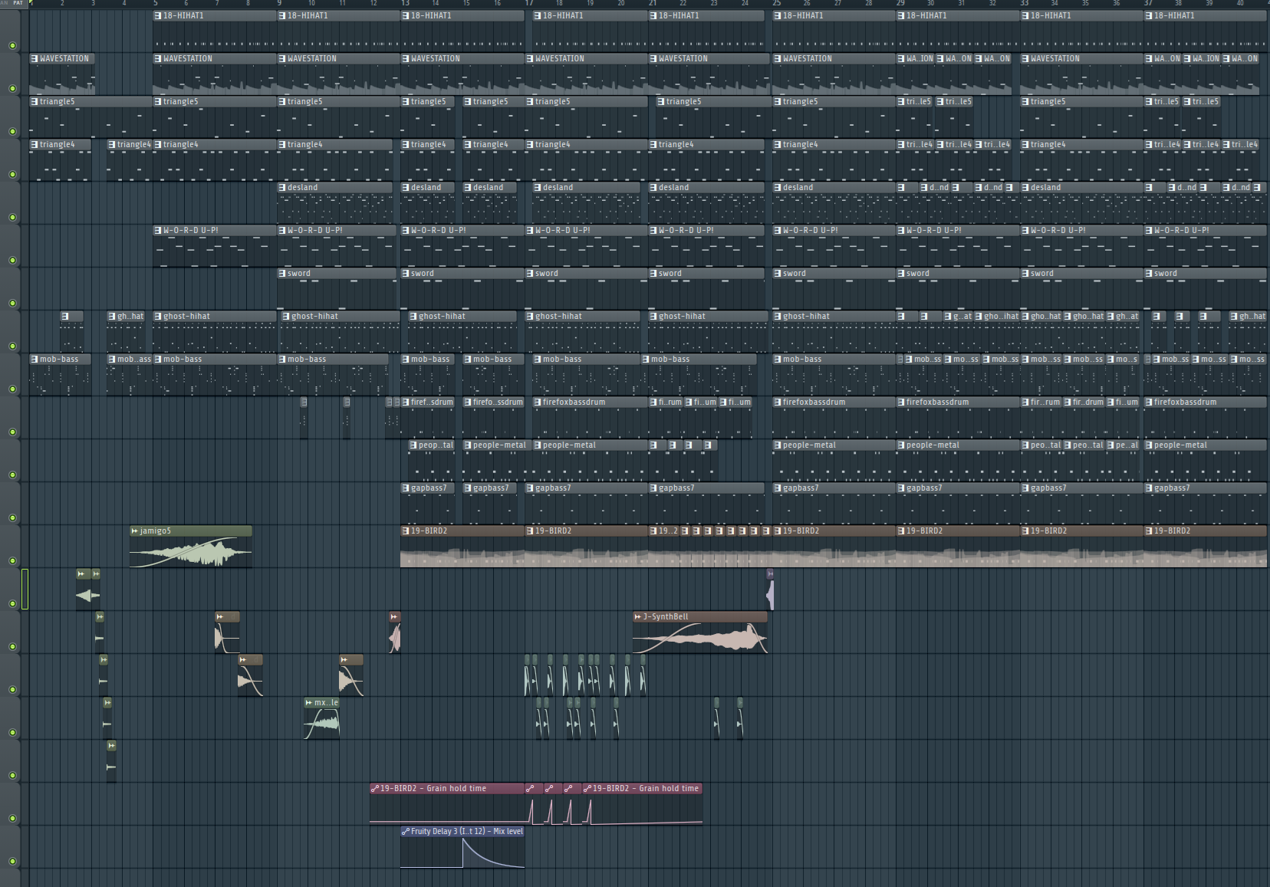Click the J-SynthBell audio clip icon
This screenshot has width=1270, height=887.
pyautogui.click(x=638, y=616)
